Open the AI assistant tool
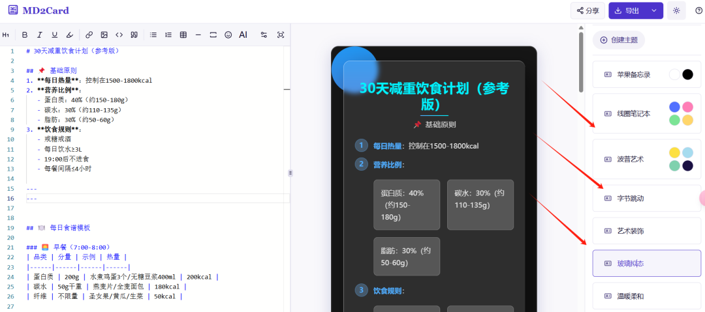Screen dimensions: 705x312 point(243,35)
